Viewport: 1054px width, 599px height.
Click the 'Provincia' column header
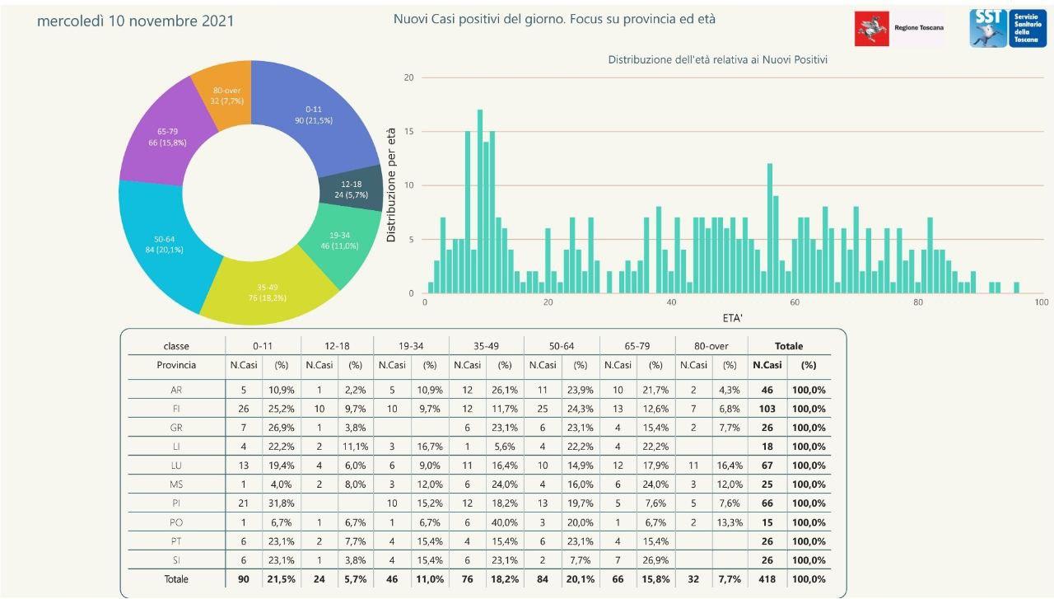pos(176,365)
